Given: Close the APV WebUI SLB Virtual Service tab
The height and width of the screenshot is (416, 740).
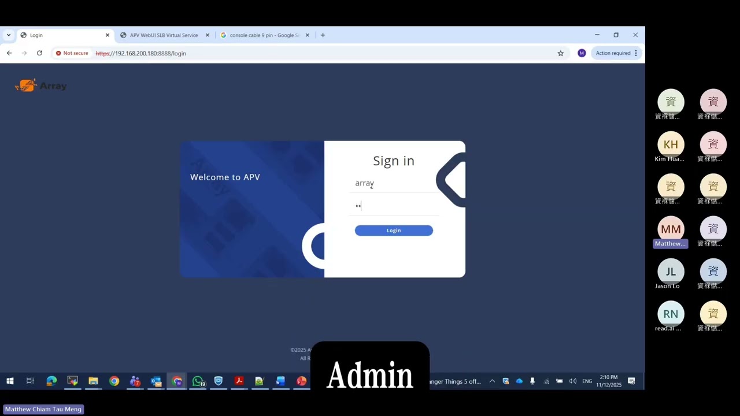Looking at the screenshot, I should [207, 35].
